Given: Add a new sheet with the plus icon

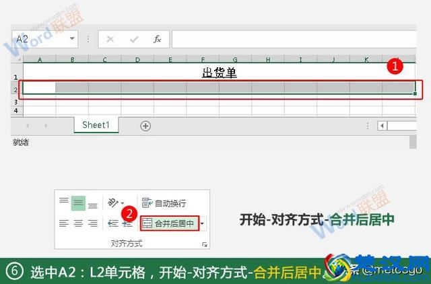Looking at the screenshot, I should 145,126.
